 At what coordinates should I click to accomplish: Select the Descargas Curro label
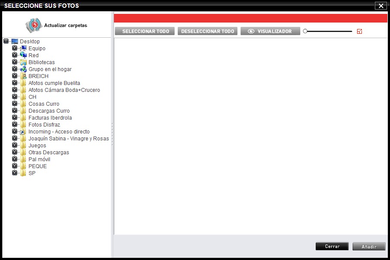pos(49,111)
